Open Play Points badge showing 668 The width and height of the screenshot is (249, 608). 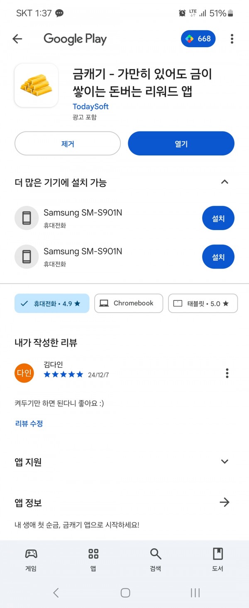[x=198, y=39]
